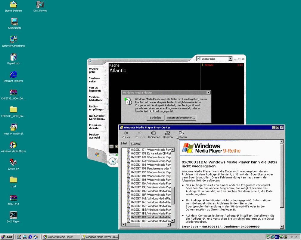Select the Atlantic track in playlist
This screenshot has width=301, height=240.
pos(222,65)
